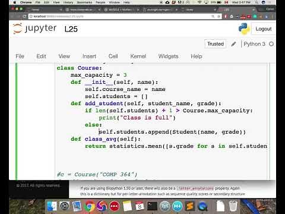285x214 pixels.
Task: Click the 'self.course_name = name' line
Action: [125, 89]
